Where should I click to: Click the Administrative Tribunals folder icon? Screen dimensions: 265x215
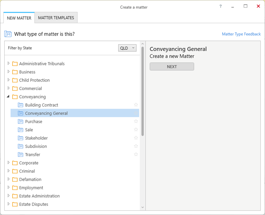[x=15, y=64]
